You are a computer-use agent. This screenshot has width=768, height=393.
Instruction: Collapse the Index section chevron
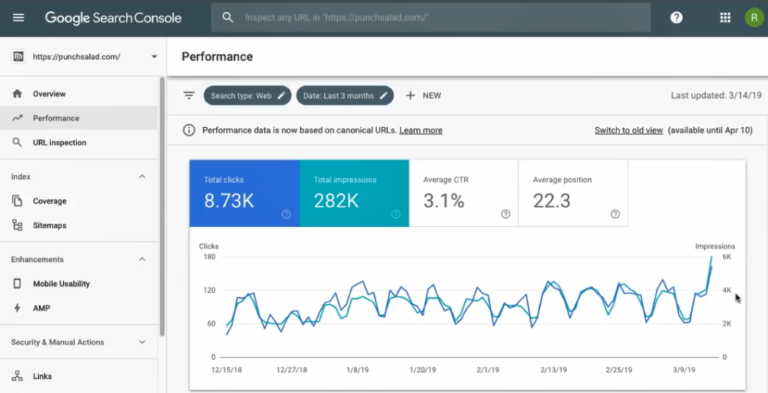coord(142,177)
